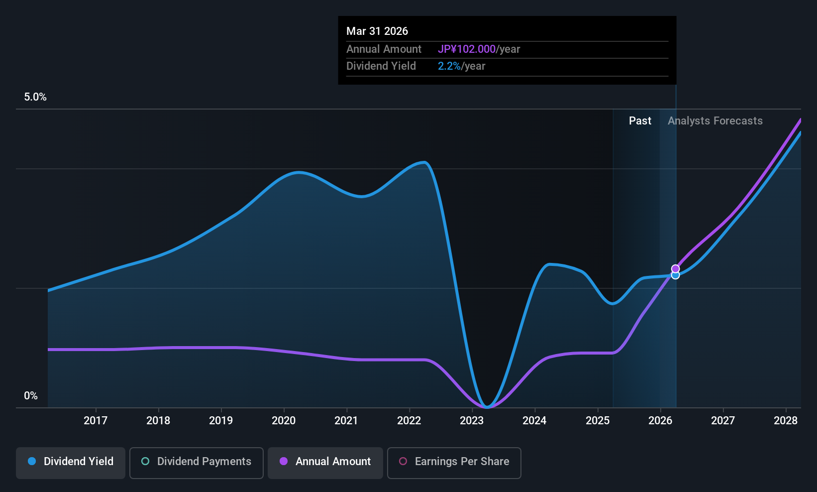Click the Past region label
The width and height of the screenshot is (817, 492).
click(x=640, y=121)
